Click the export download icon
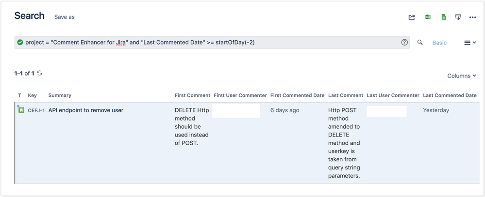The width and height of the screenshot is (485, 197). (x=458, y=17)
